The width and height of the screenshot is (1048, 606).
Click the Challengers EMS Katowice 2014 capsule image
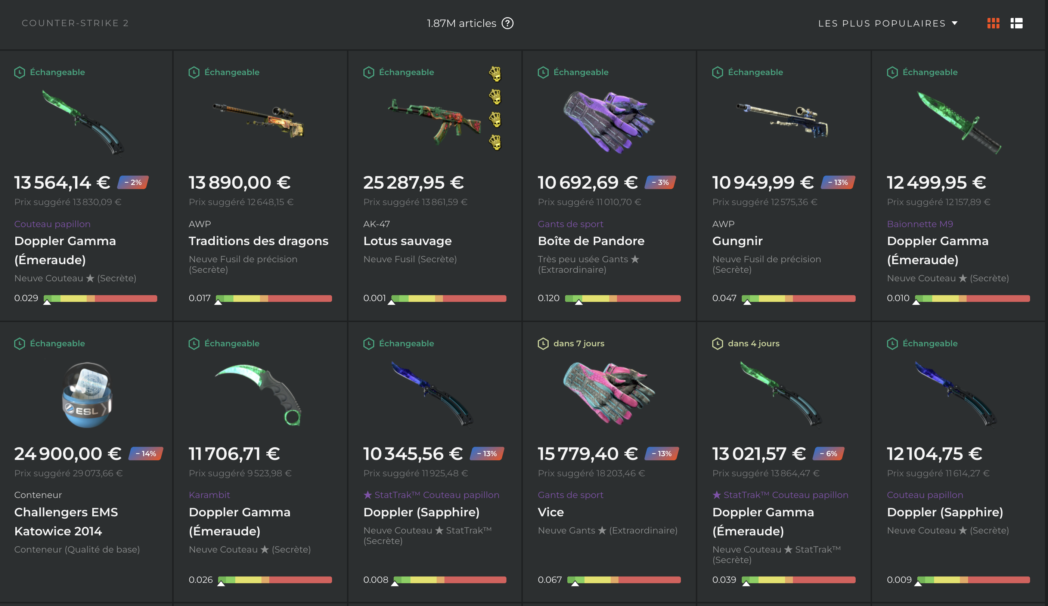click(87, 394)
